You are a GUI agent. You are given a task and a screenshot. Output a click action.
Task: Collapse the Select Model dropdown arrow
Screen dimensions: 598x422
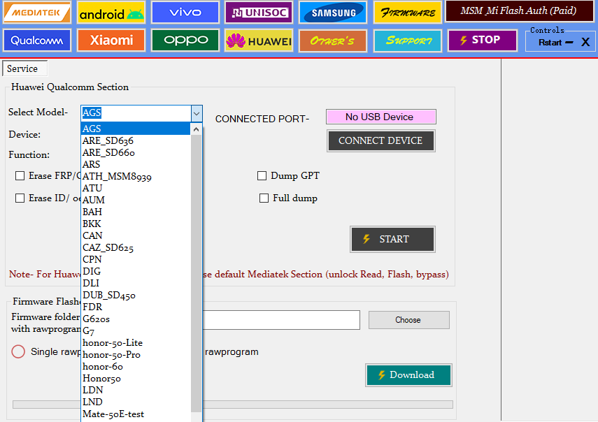click(196, 113)
